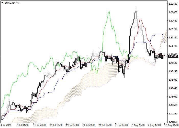The height and width of the screenshot is (128, 179).
Task: Click price scale value 1.48840
Action: (173, 80)
